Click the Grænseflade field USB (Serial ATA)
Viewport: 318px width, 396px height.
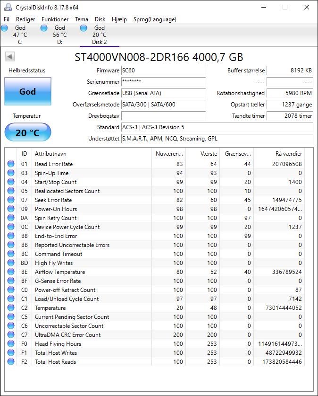click(163, 93)
